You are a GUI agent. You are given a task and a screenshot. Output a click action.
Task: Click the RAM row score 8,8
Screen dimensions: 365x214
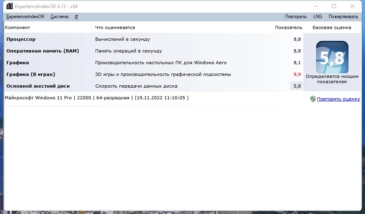coord(297,51)
